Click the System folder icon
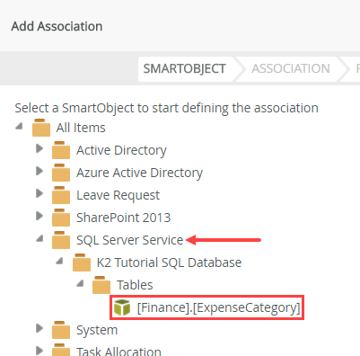 coord(61,330)
